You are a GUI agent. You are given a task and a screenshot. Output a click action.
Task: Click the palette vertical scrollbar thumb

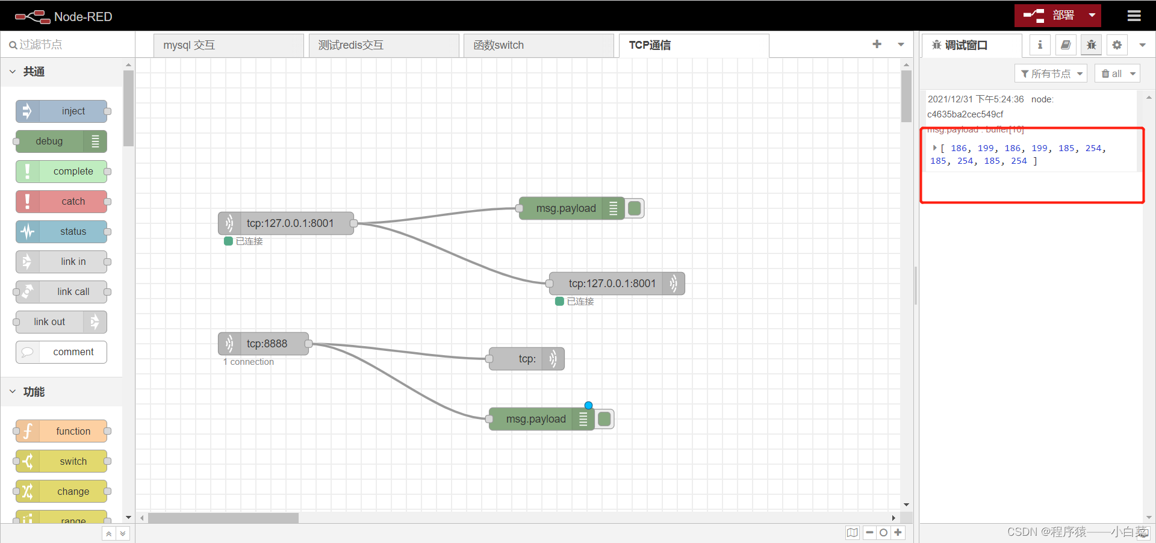pos(128,108)
